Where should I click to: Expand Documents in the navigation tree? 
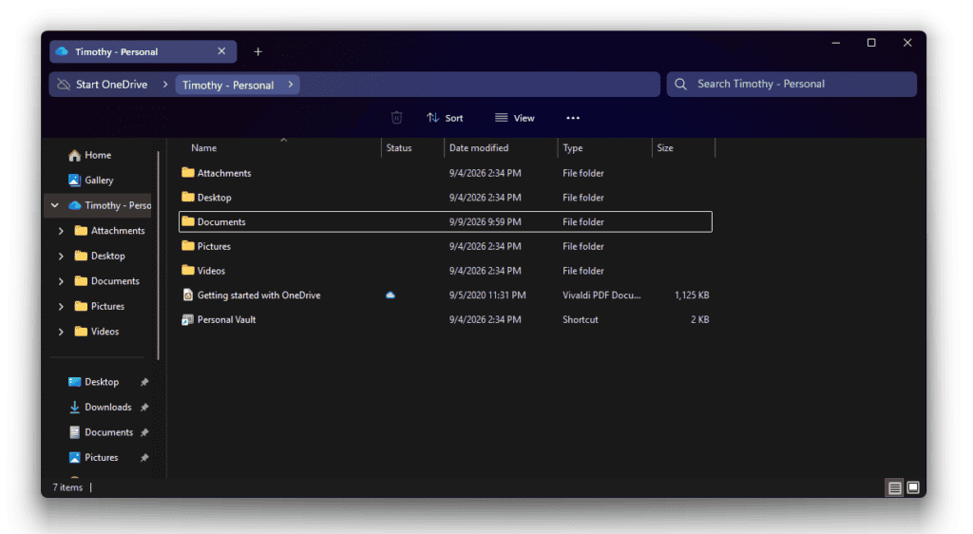coord(61,281)
